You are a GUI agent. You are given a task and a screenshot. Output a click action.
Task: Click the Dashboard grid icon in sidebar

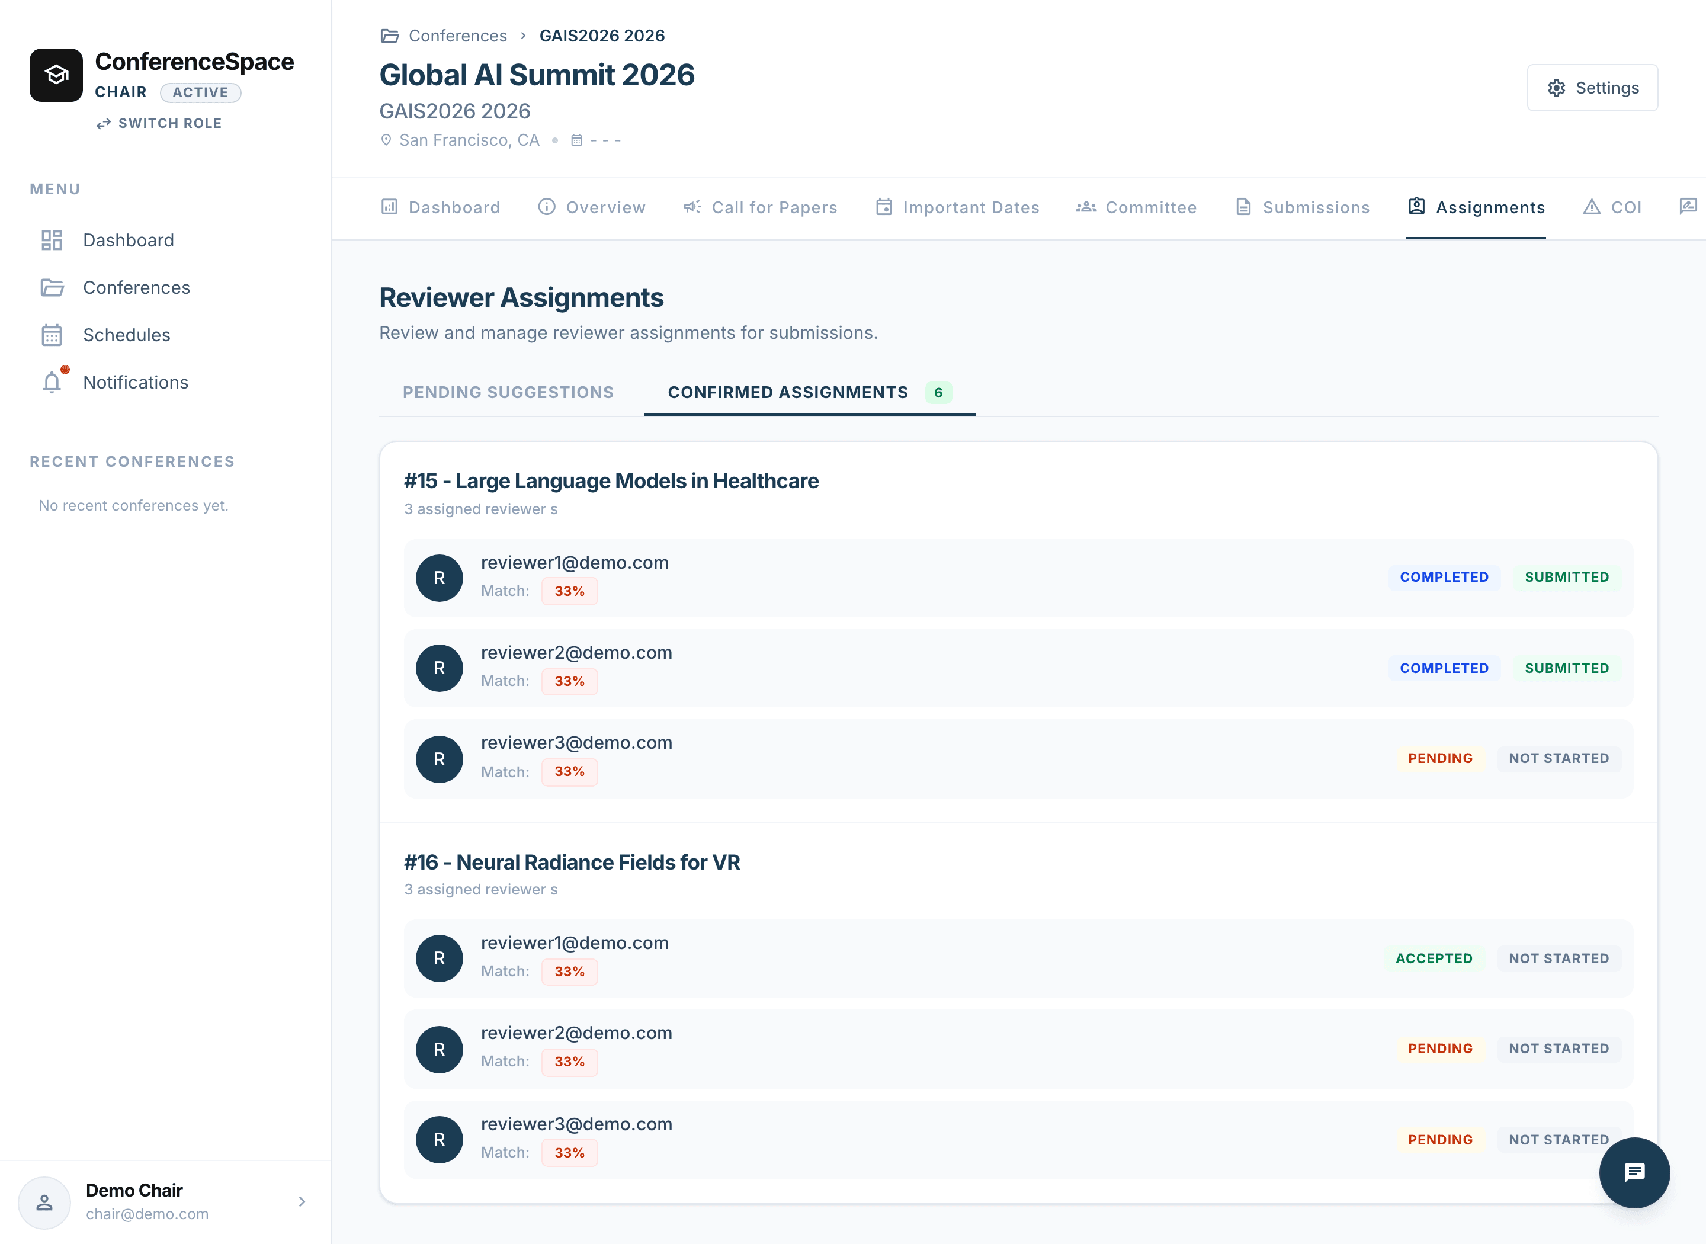(x=51, y=241)
